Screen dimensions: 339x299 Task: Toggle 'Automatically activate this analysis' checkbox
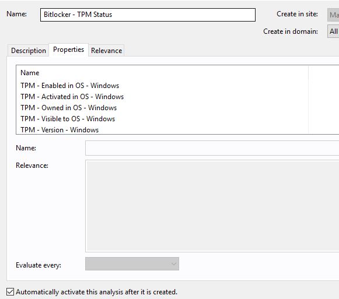click(10, 291)
